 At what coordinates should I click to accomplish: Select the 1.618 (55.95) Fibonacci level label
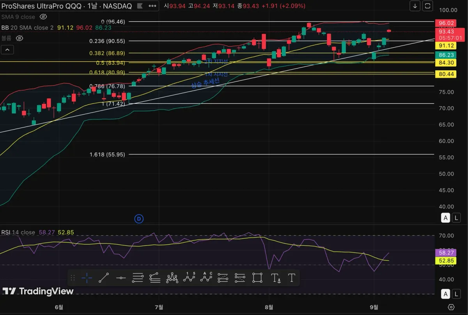tap(107, 154)
